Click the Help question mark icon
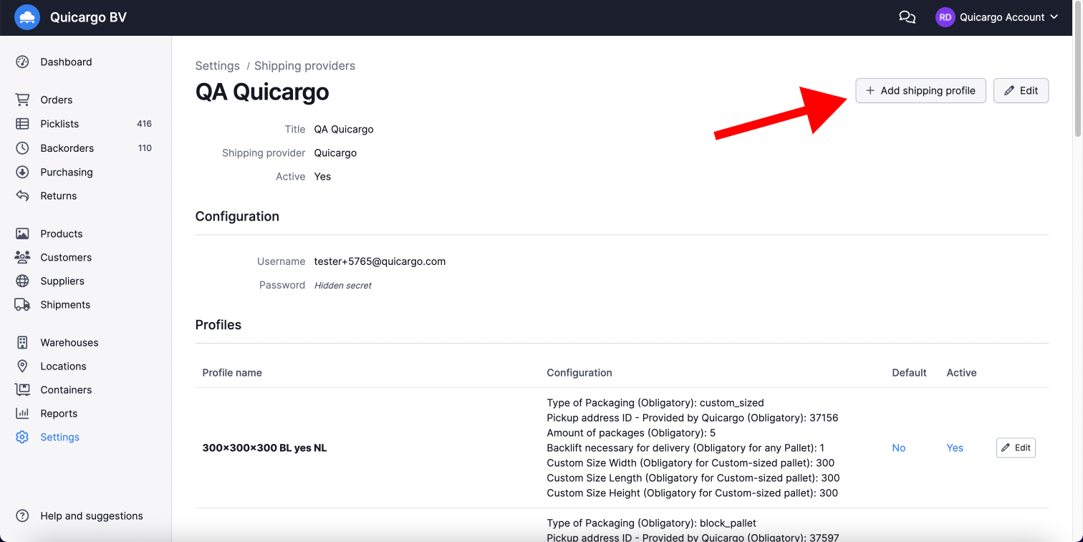This screenshot has width=1083, height=542. click(x=22, y=516)
